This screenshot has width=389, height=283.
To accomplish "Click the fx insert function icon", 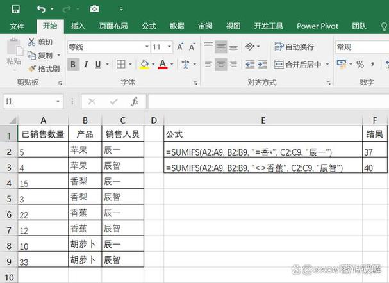I will coord(135,101).
